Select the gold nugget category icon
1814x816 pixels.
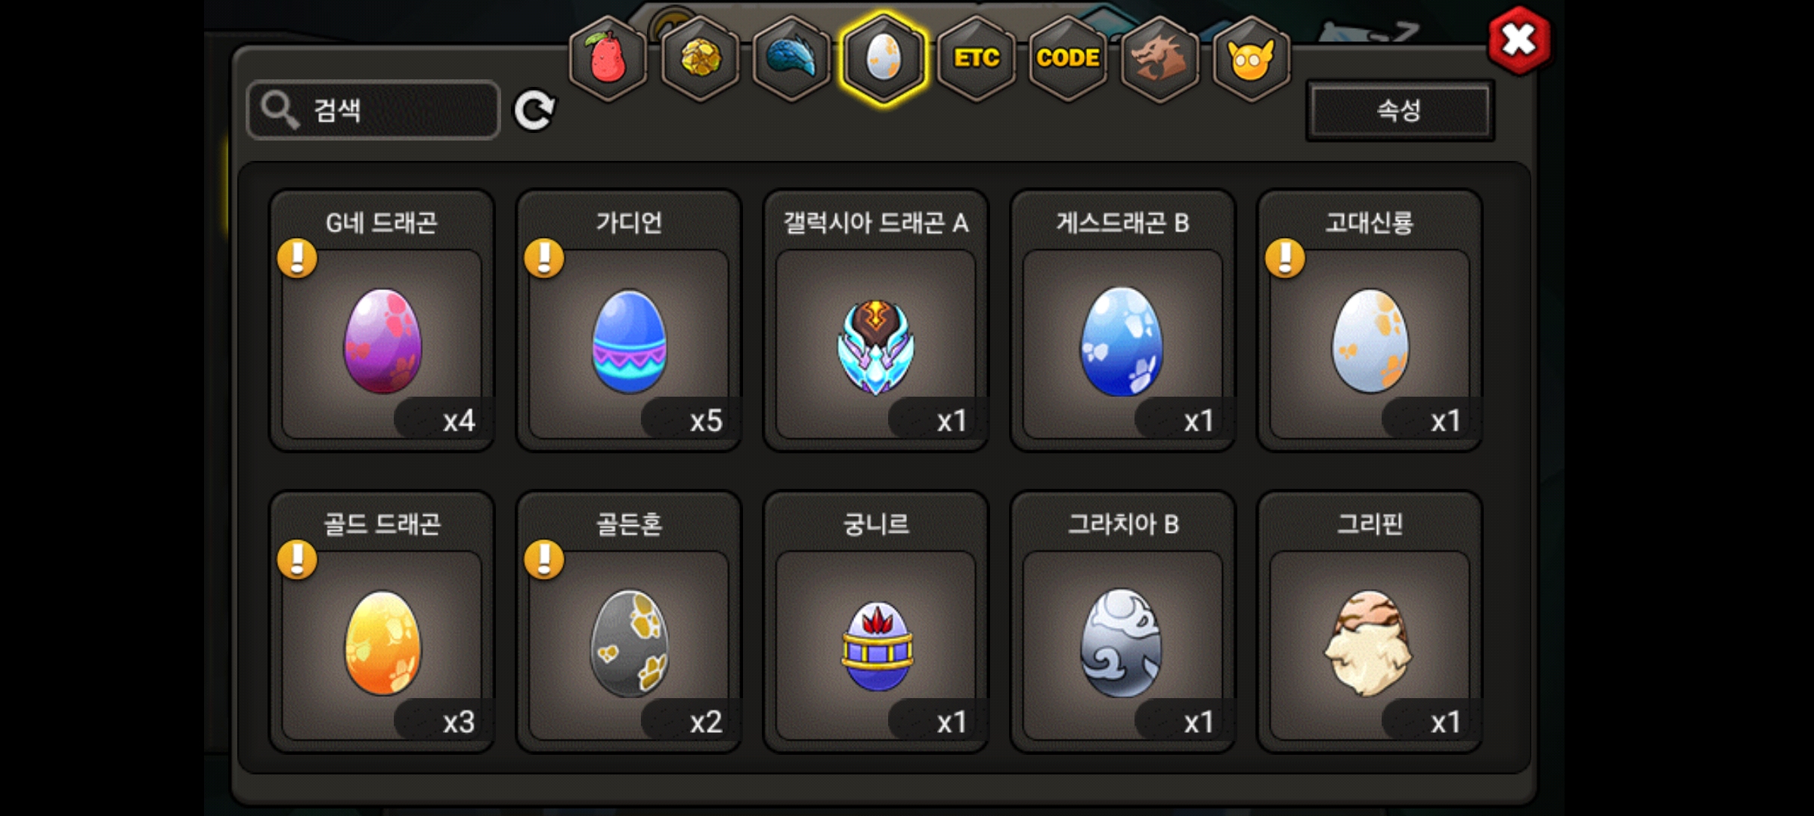[701, 58]
